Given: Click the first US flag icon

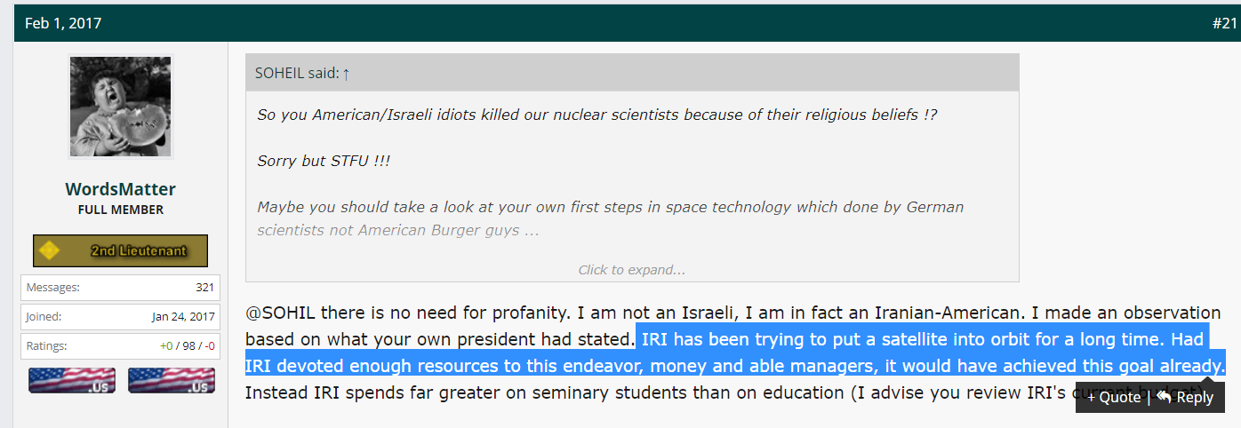Looking at the screenshot, I should click(72, 380).
